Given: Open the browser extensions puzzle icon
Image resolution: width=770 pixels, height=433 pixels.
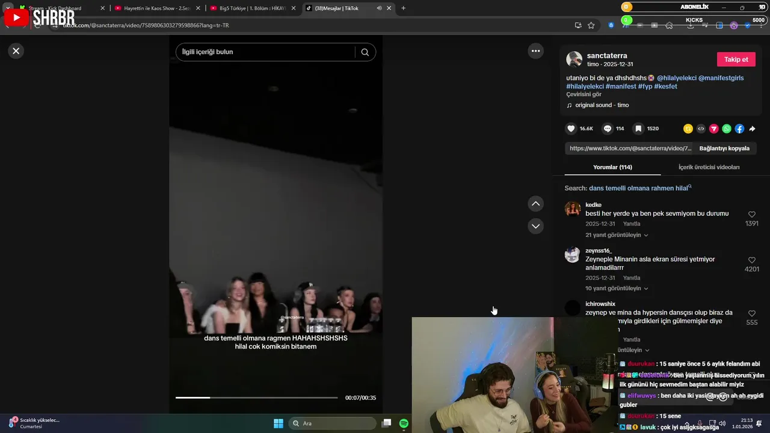Looking at the screenshot, I should tap(669, 25).
